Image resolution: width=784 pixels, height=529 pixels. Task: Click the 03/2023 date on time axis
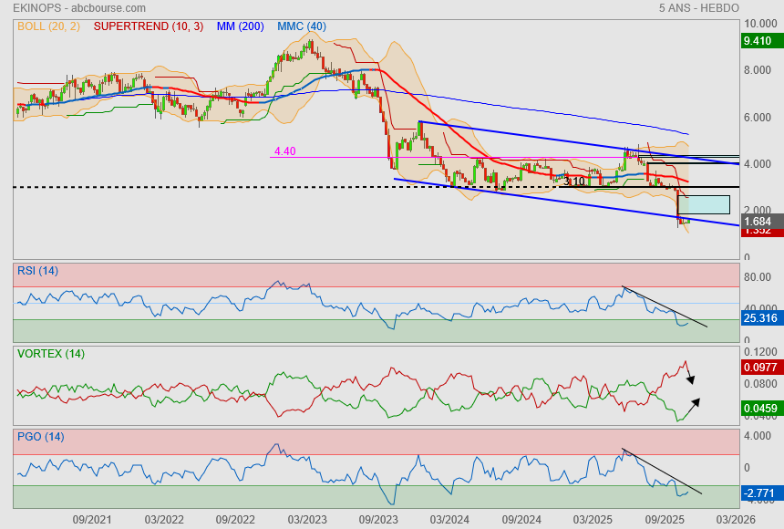pyautogui.click(x=307, y=519)
